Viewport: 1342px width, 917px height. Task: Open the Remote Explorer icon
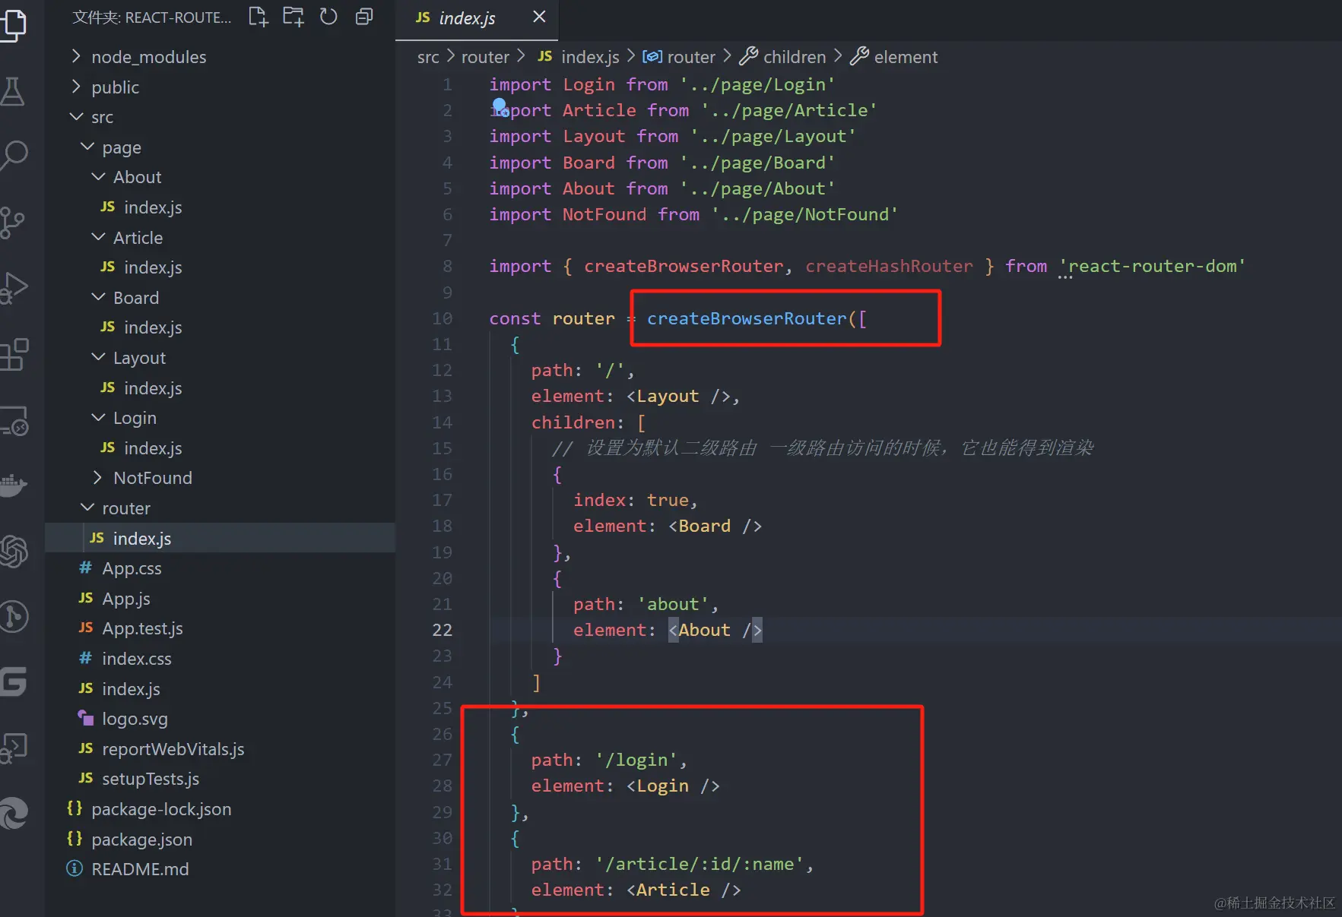pos(14,420)
